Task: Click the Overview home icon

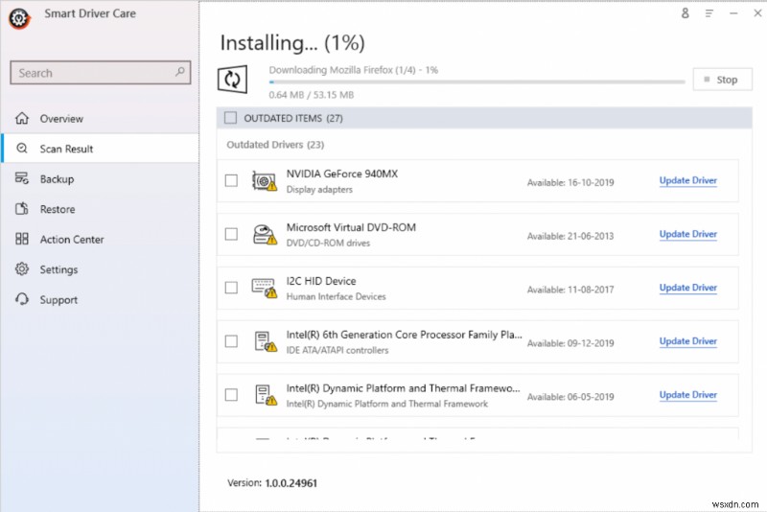Action: click(x=22, y=118)
